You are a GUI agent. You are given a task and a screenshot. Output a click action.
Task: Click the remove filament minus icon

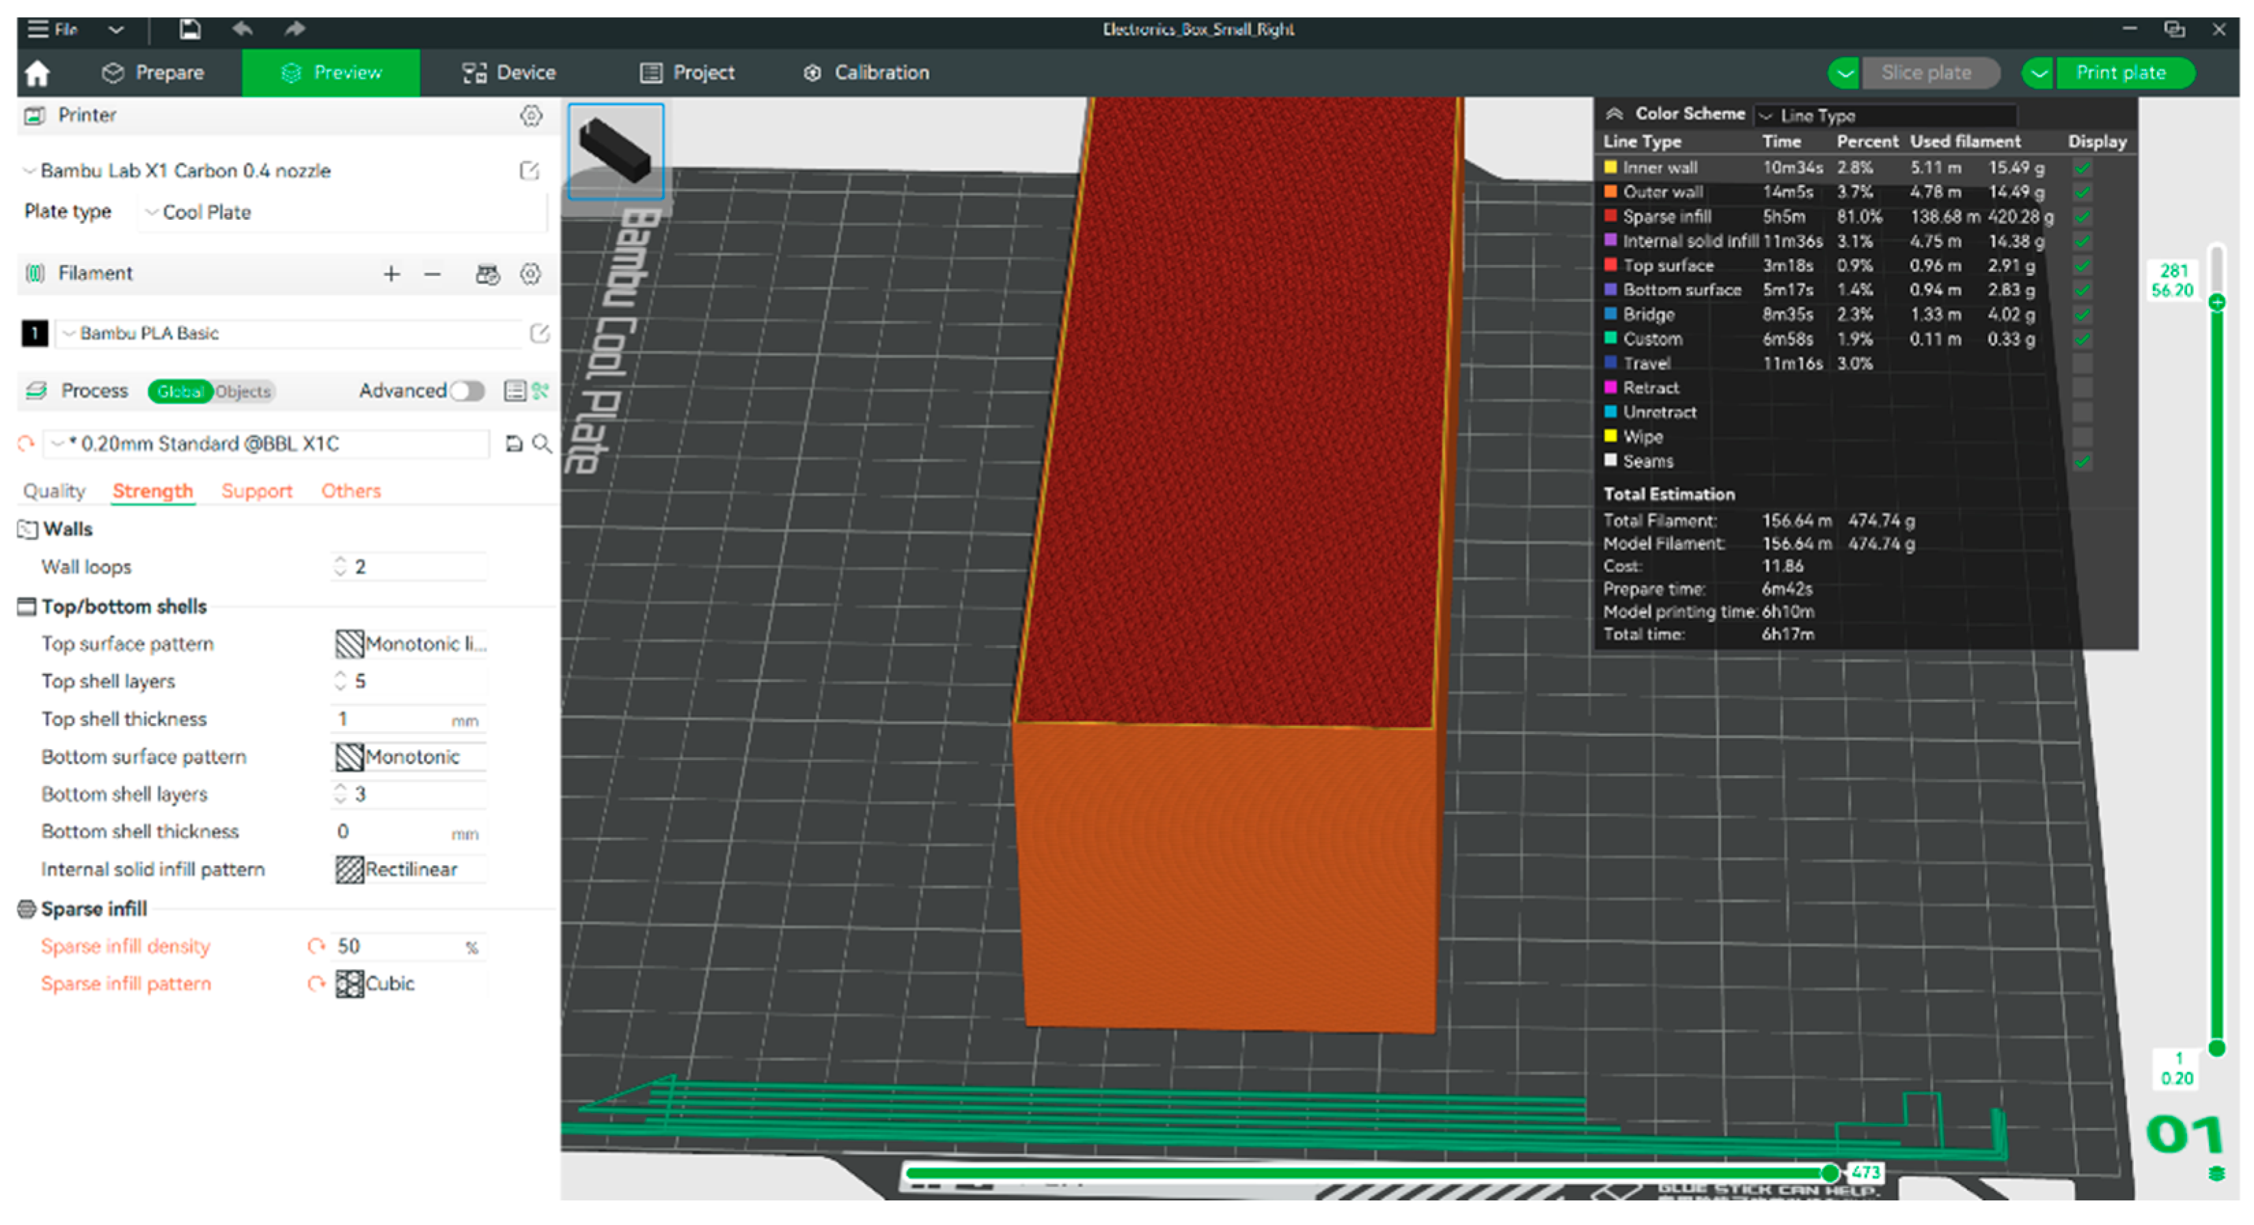coord(432,274)
